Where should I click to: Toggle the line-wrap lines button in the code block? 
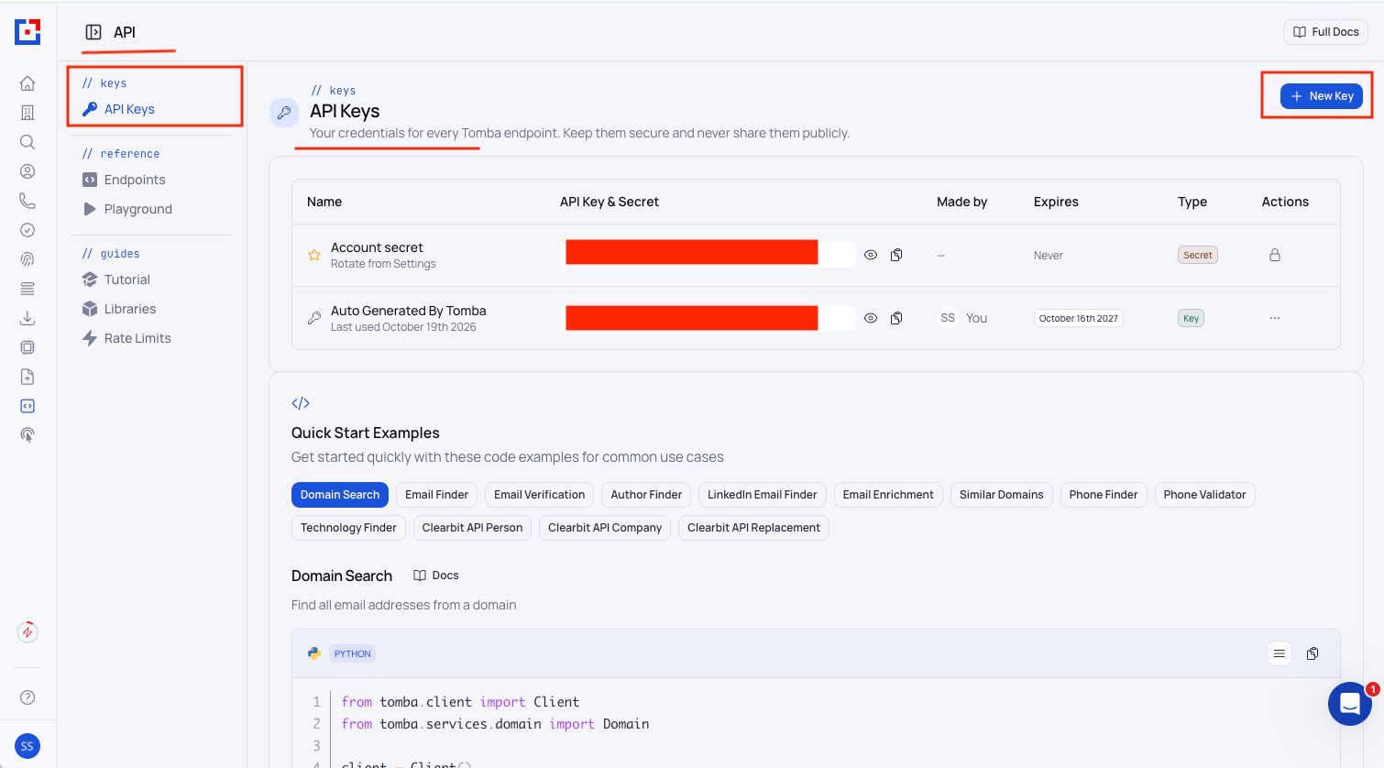(x=1280, y=653)
